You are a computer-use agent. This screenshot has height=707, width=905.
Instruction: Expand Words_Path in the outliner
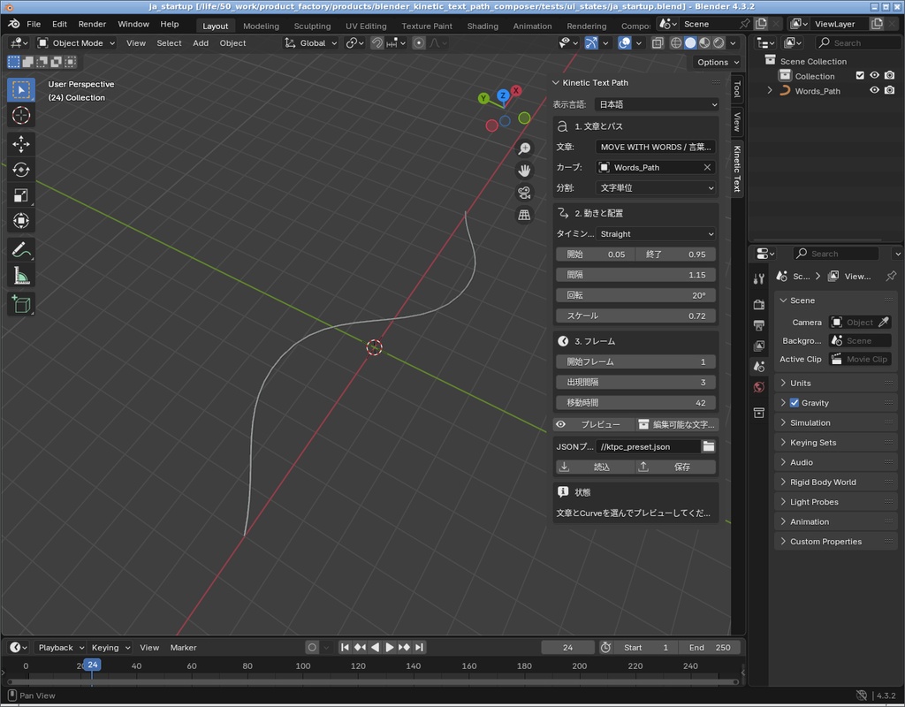click(770, 91)
